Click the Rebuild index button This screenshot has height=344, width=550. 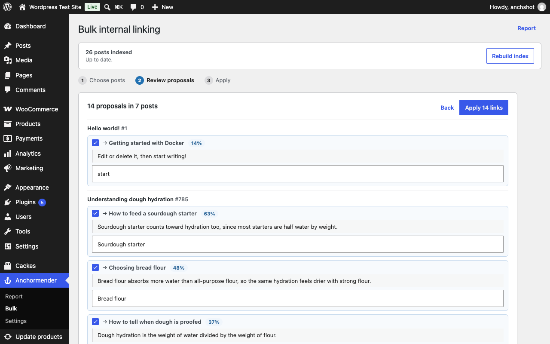click(x=510, y=56)
